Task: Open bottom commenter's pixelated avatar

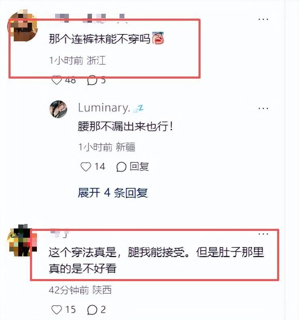Action: (x=21, y=240)
